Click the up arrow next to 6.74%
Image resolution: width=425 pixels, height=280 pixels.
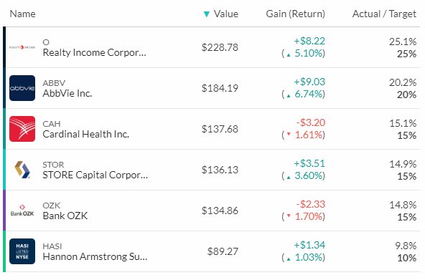pyautogui.click(x=289, y=96)
